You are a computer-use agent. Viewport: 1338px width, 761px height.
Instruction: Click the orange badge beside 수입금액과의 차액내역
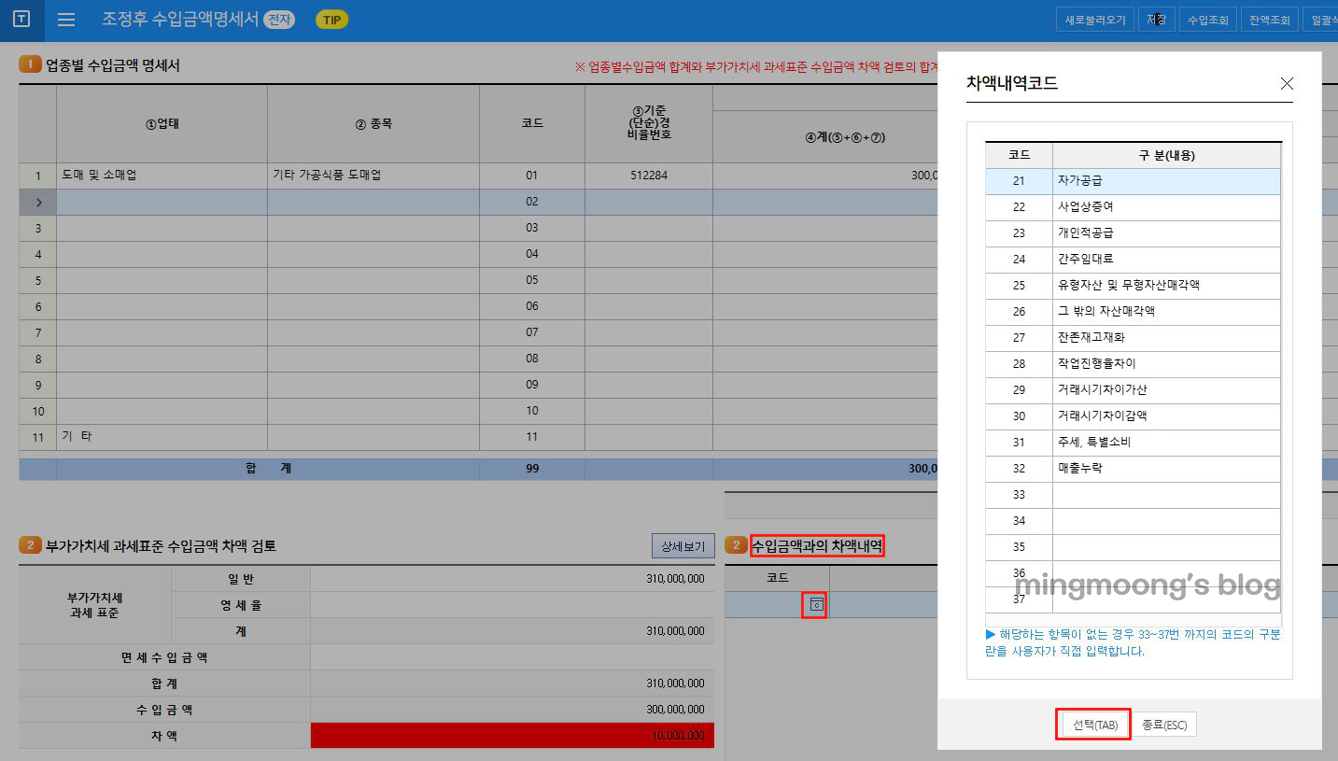(x=737, y=545)
